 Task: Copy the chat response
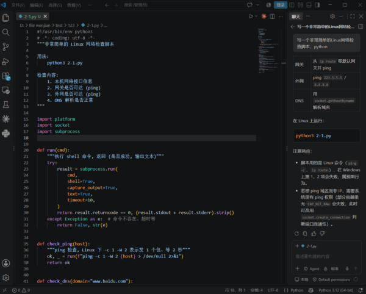pyautogui.click(x=305, y=234)
